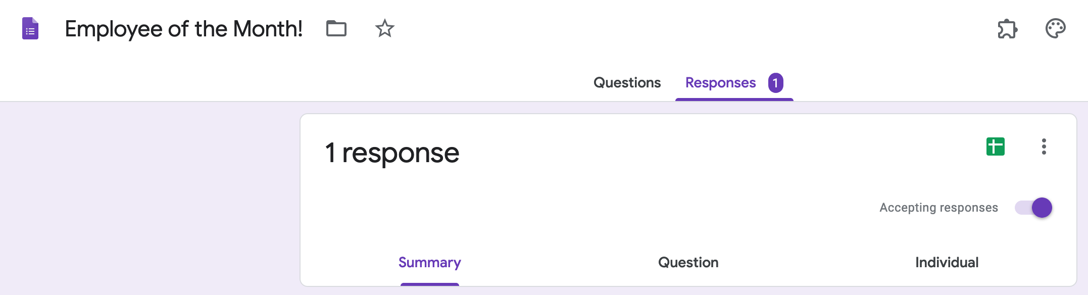Open the customize theme palette icon

pos(1055,29)
